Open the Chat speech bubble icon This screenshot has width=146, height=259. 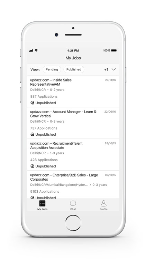point(73,203)
